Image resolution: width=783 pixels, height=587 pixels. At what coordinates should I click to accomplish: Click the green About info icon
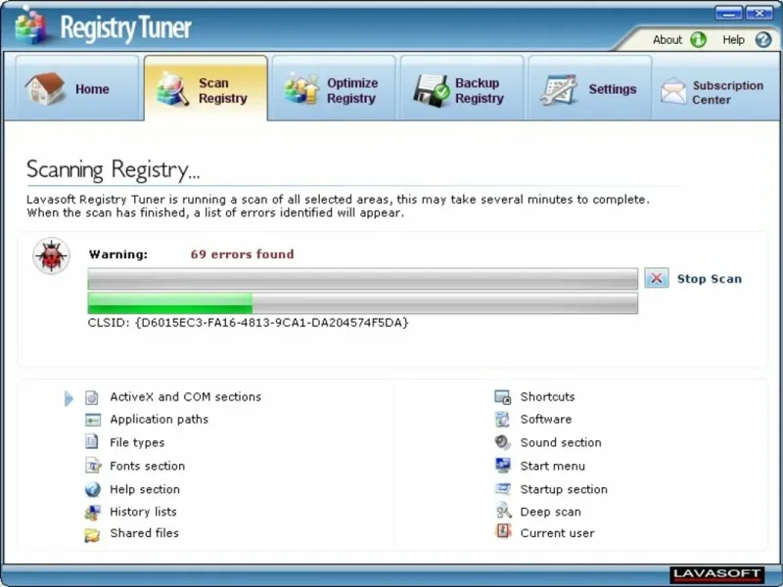click(698, 39)
